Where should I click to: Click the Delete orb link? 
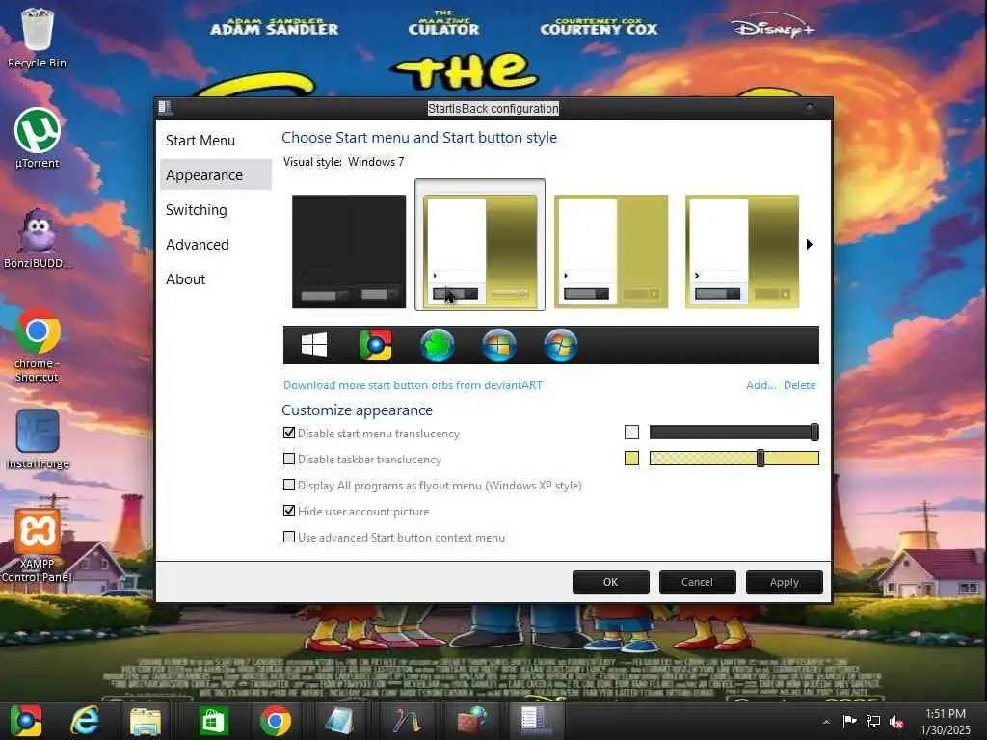[799, 385]
